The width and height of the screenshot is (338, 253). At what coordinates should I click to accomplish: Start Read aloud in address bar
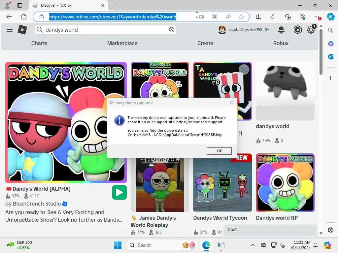228,17
